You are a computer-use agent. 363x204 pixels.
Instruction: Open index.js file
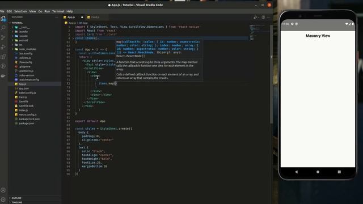coord(23,110)
